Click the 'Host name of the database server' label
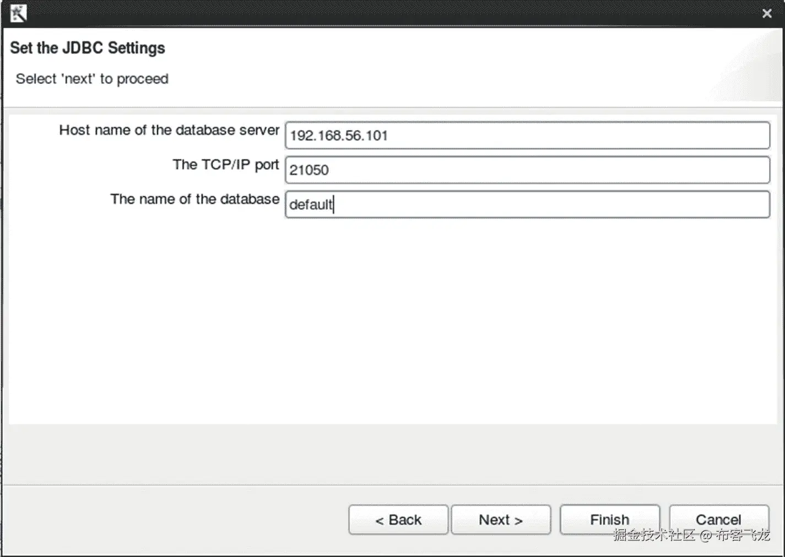Screen dimensions: 785x557 (169, 130)
